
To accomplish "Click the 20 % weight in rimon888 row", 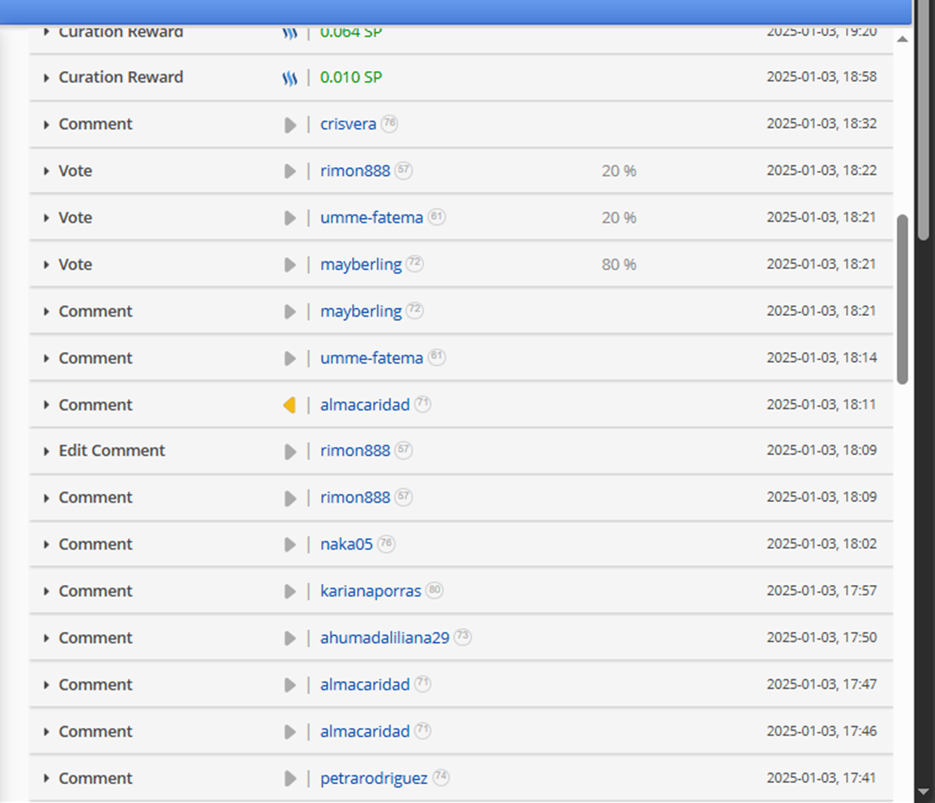I will pos(619,171).
